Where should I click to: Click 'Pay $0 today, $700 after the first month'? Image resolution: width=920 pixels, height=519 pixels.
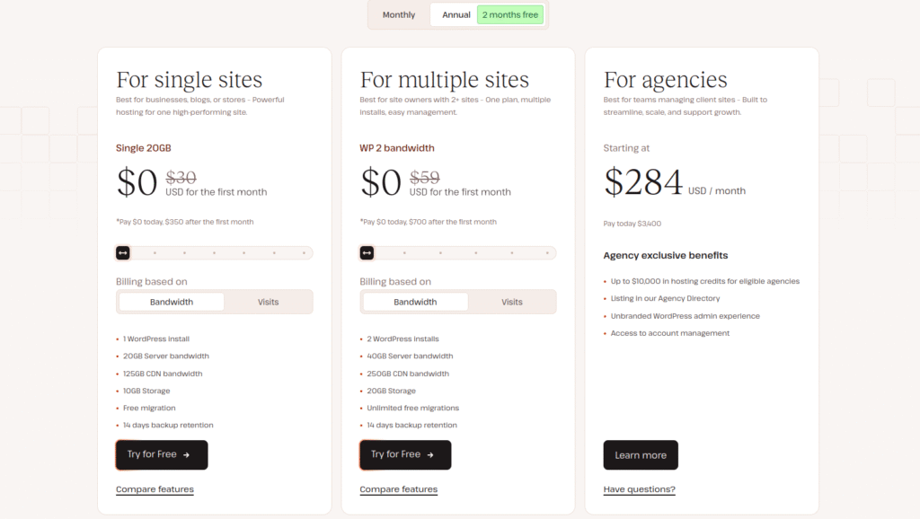click(x=429, y=222)
